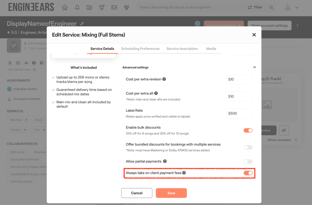Open the messages envelope icon
The image size is (312, 205).
coord(114,8)
